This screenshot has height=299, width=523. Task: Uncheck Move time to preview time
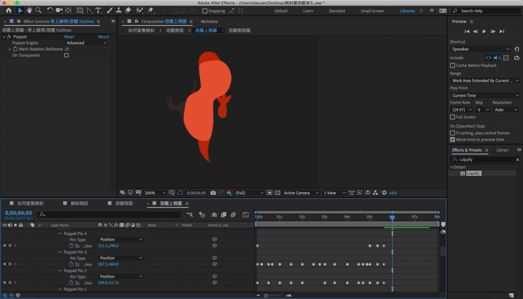click(x=453, y=140)
